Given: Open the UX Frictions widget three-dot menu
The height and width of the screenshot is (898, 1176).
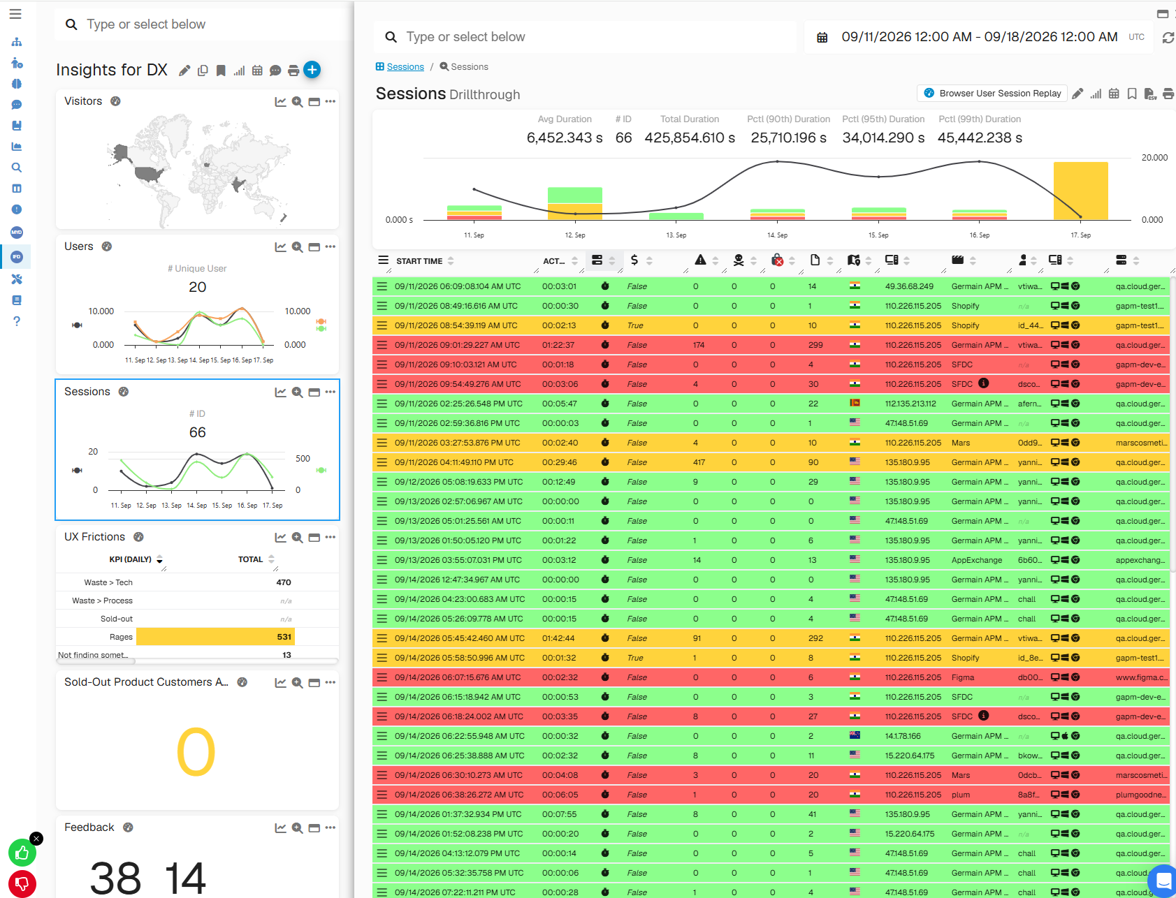Looking at the screenshot, I should tap(331, 538).
